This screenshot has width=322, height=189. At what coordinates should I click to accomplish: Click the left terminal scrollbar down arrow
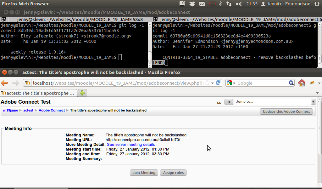[x=150, y=66]
